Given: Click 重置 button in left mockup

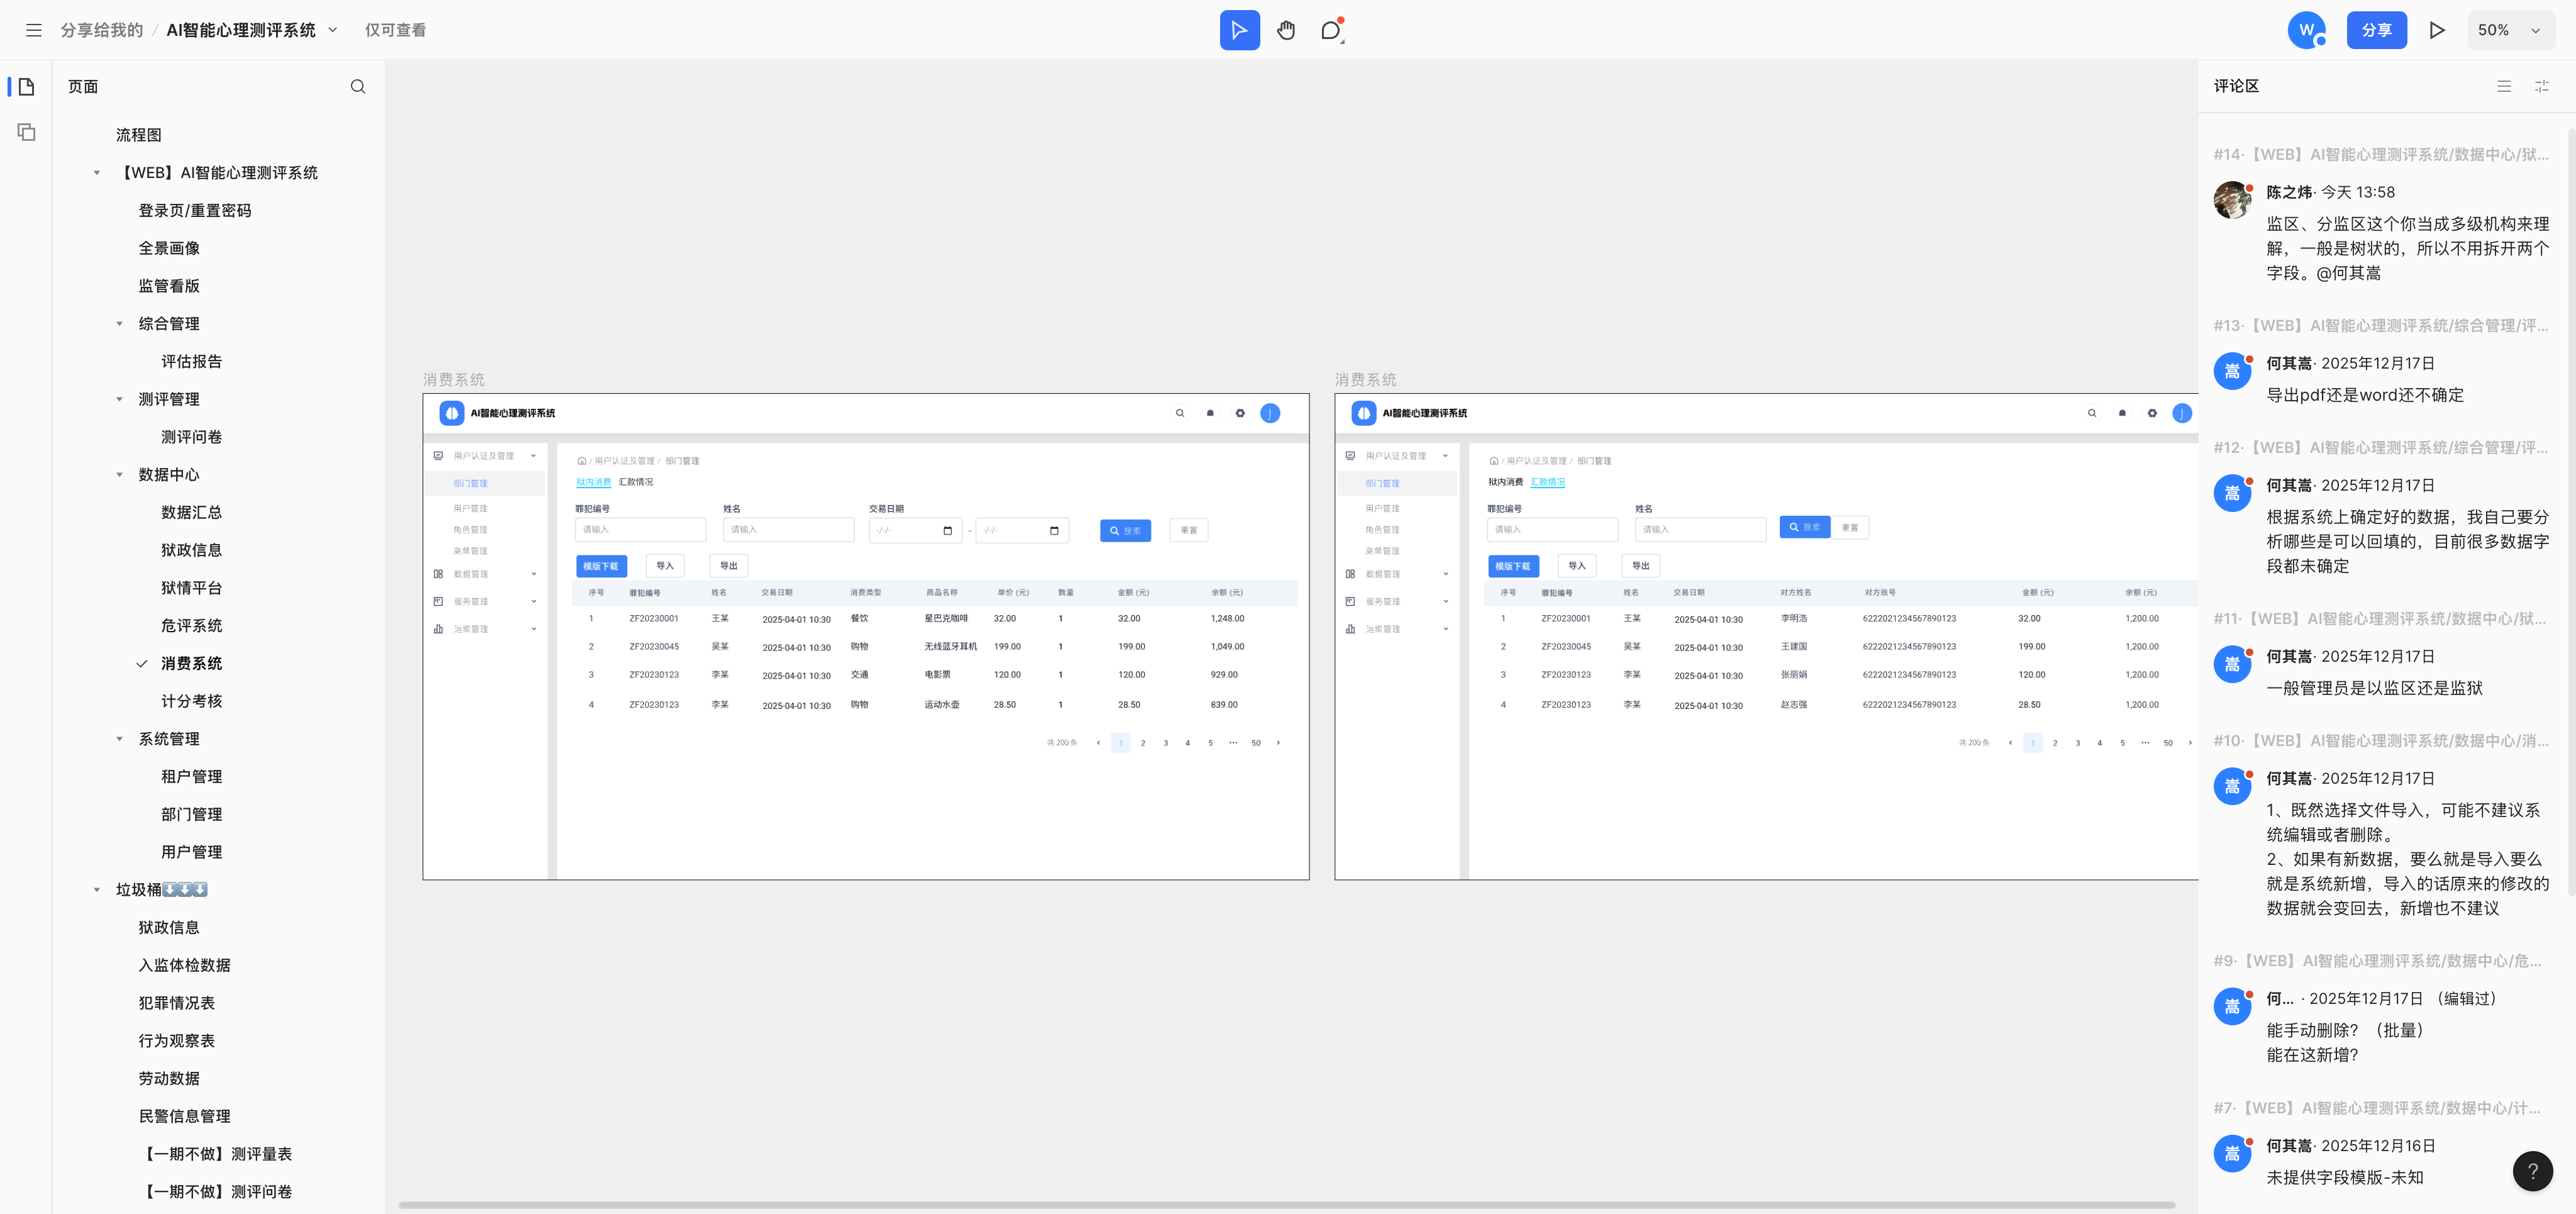Looking at the screenshot, I should [1189, 530].
